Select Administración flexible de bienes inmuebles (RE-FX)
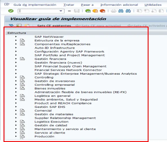 coord(80,92)
